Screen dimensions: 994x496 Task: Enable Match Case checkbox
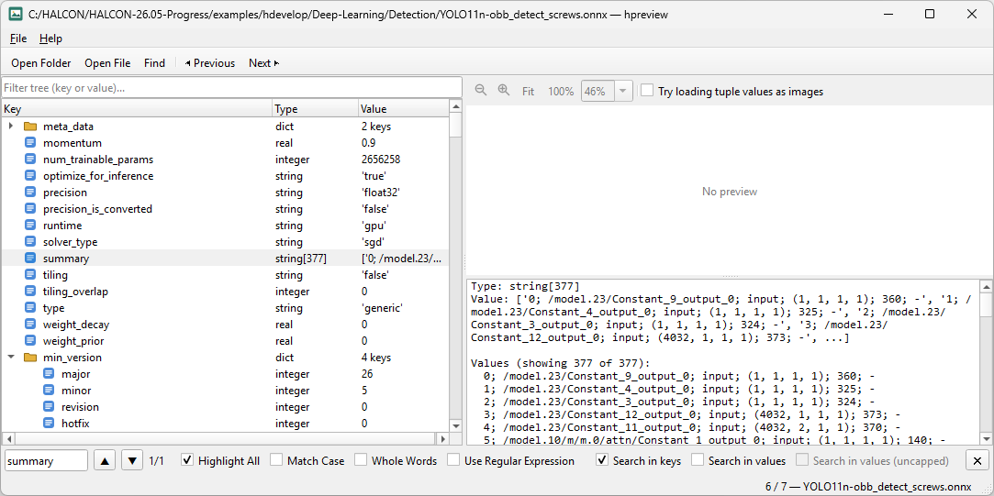[275, 460]
